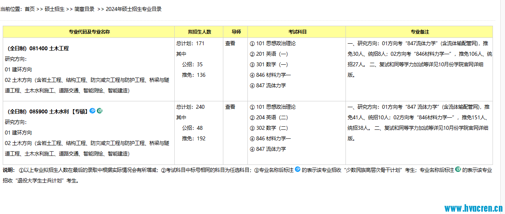
Task: Click the 专业代码及专业名称 column header
Action: pyautogui.click(x=89, y=32)
